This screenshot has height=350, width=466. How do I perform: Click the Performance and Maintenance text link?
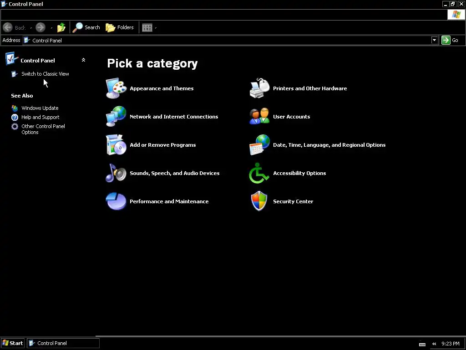[169, 201]
